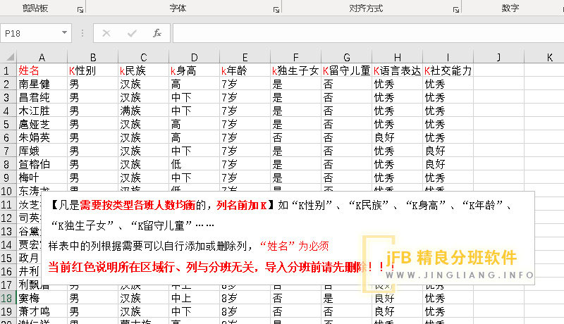Viewport: 564px width, 324px height.
Task: Select column D header
Action: [195, 58]
